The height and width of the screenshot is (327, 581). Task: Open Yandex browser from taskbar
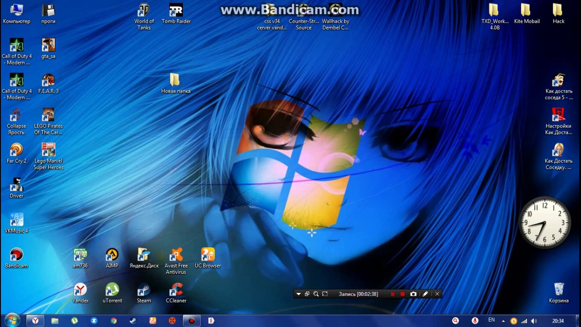(35, 321)
